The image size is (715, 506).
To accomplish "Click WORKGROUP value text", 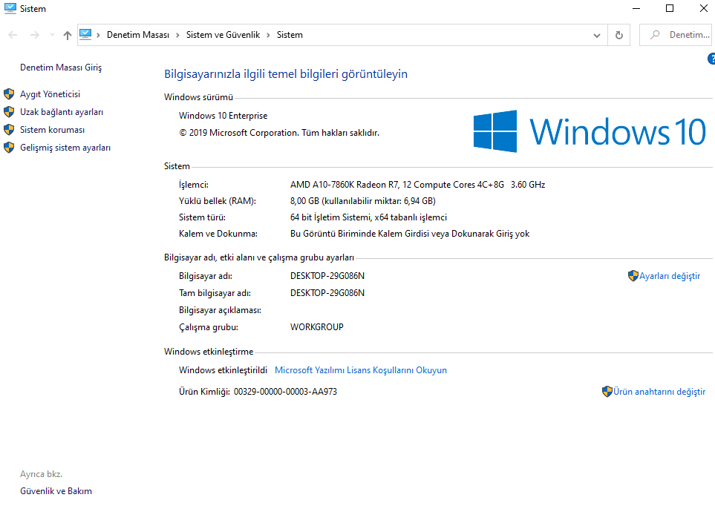I will click(317, 327).
